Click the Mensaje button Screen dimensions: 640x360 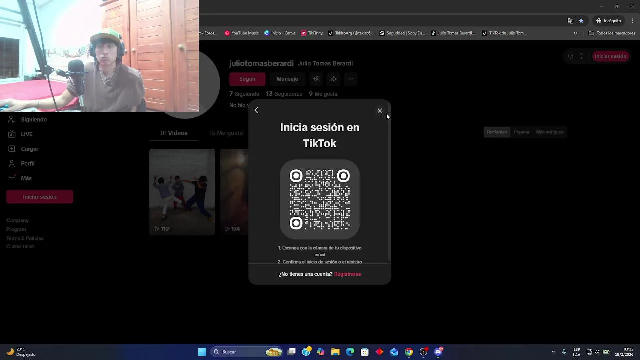point(287,79)
